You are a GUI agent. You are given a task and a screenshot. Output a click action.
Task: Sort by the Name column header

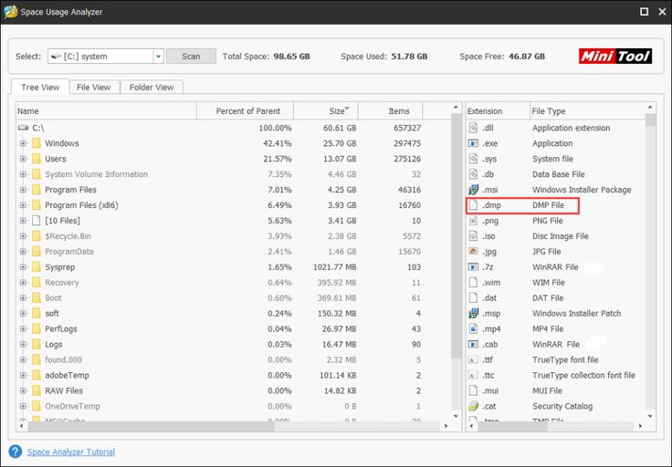pyautogui.click(x=106, y=111)
